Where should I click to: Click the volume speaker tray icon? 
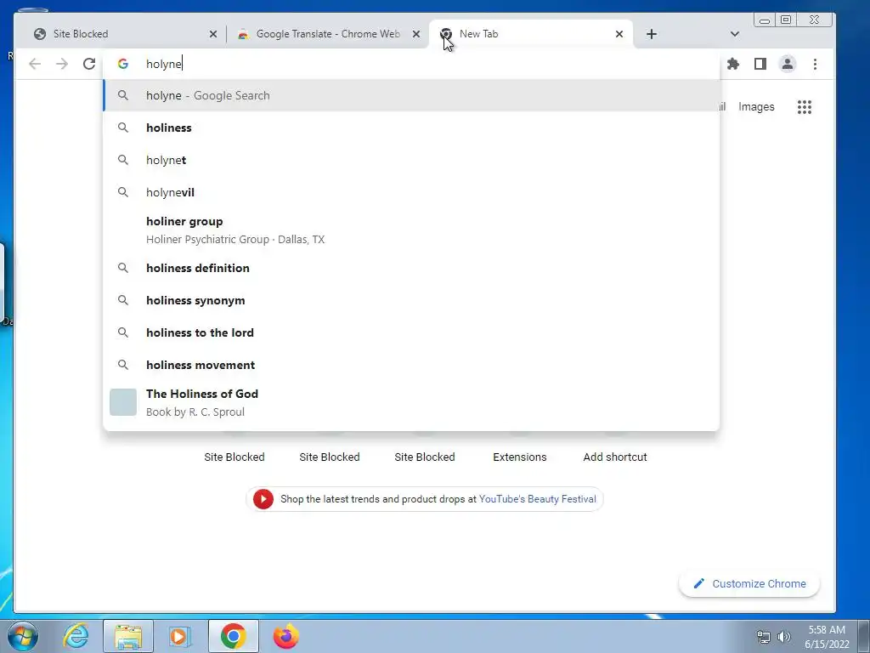pyautogui.click(x=784, y=637)
